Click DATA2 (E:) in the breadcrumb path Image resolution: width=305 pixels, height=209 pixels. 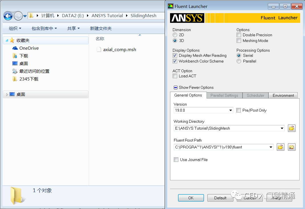[x=73, y=16]
